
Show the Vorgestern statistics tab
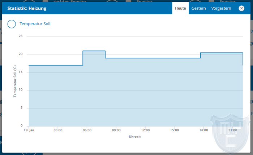coord(221,8)
